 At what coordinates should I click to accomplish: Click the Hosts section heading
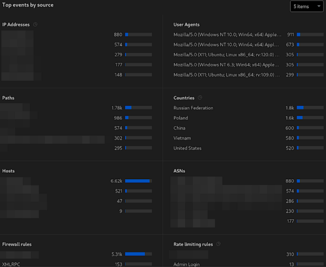coord(8,171)
